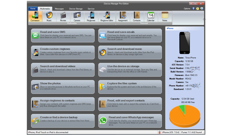
Task: Open Search and download videos
Action: tap(63, 70)
